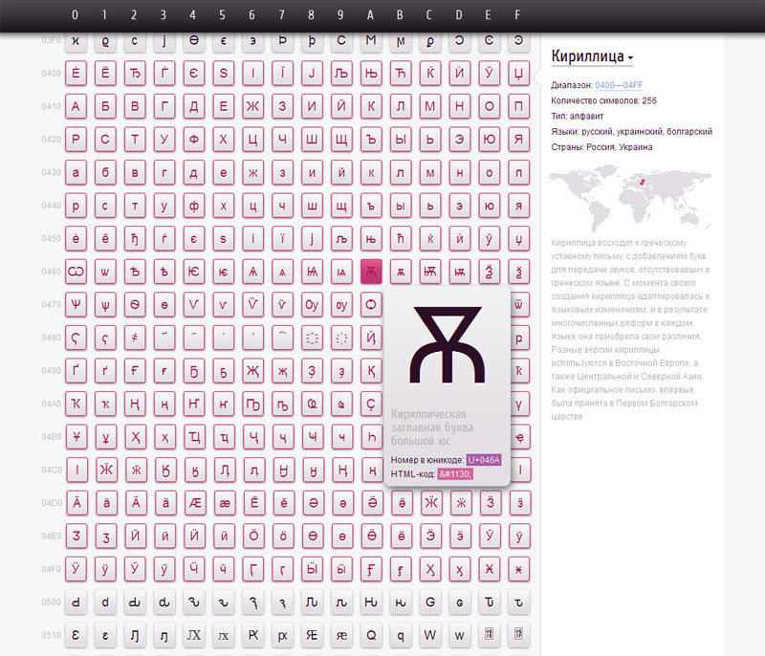The height and width of the screenshot is (656, 765).
Task: Select the capital Ж tile in row 0410
Action: [252, 106]
